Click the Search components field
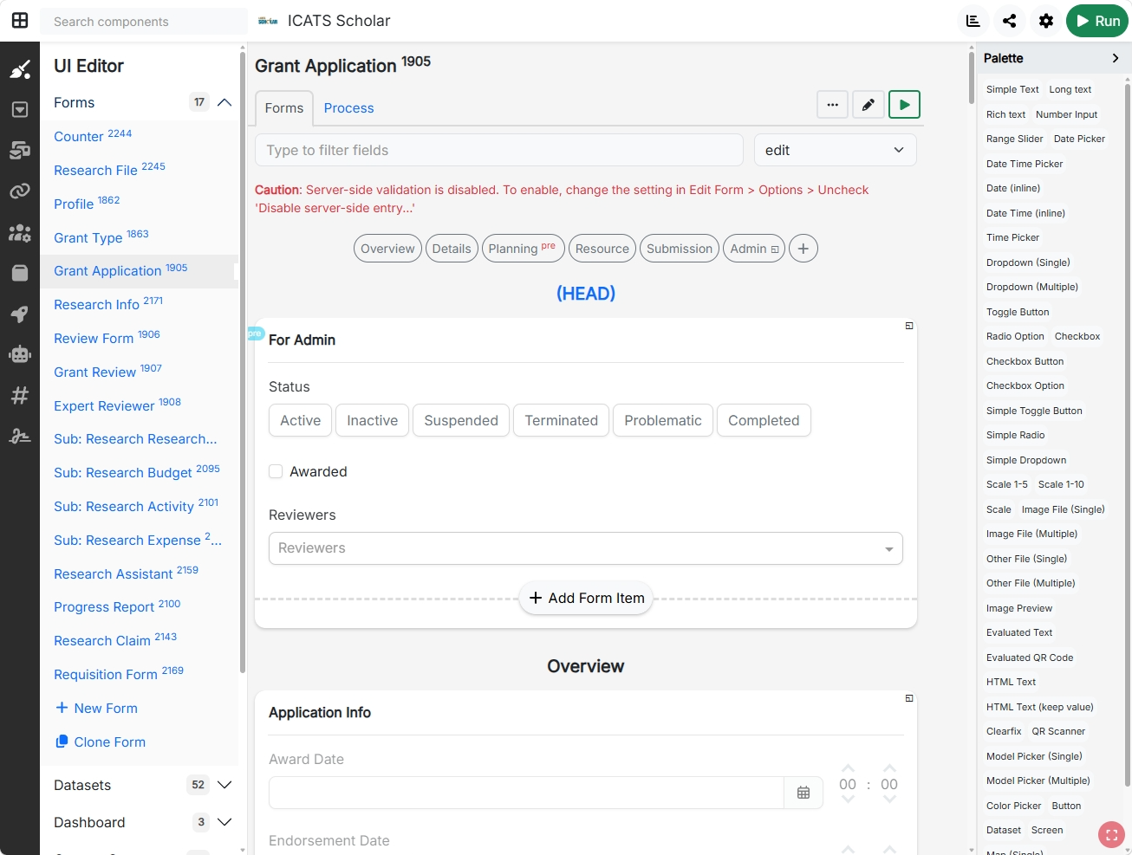The image size is (1132, 855). click(143, 22)
